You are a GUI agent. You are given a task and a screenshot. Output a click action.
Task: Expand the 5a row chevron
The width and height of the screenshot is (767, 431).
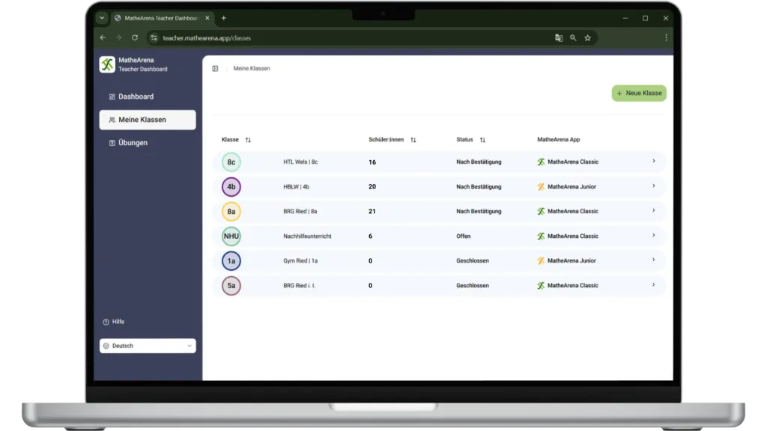pos(653,285)
